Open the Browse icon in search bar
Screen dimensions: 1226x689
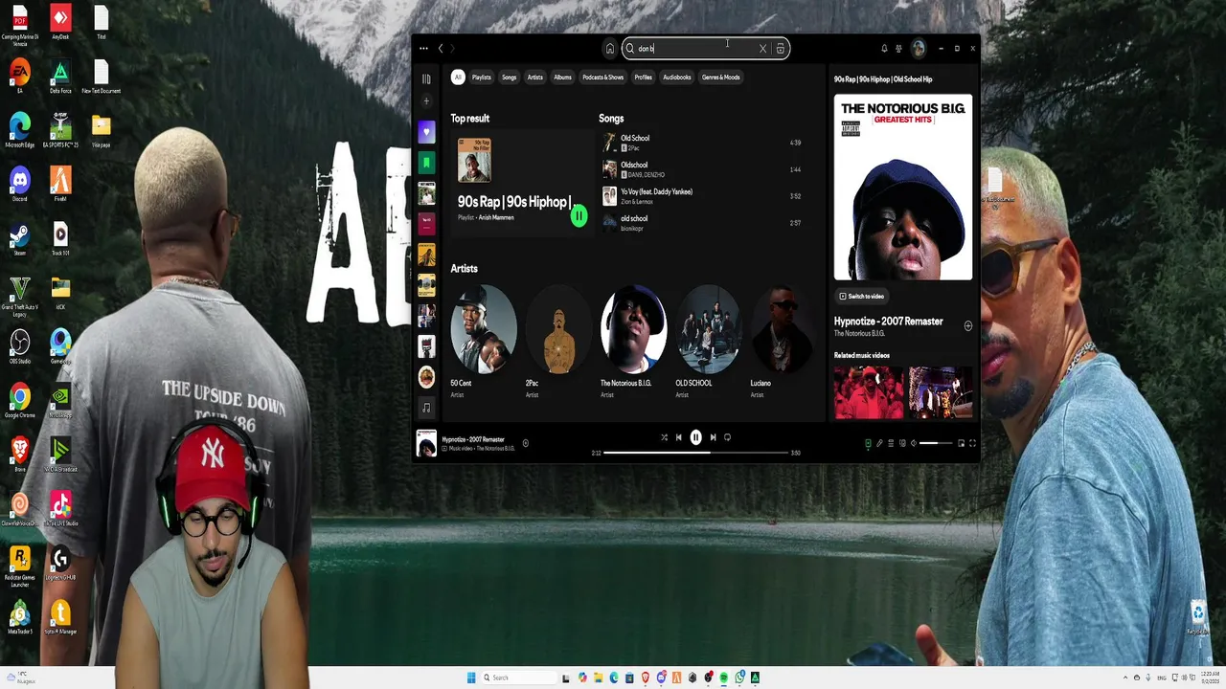pos(781,49)
